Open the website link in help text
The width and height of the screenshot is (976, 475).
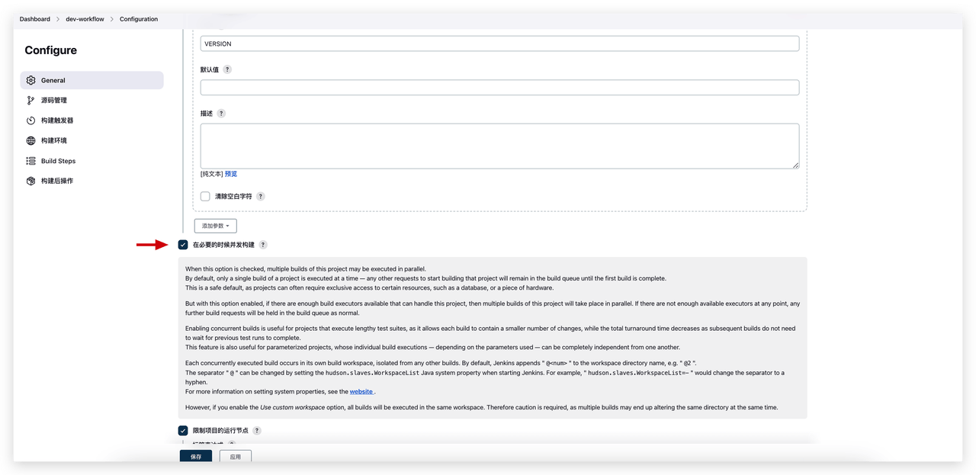click(361, 391)
